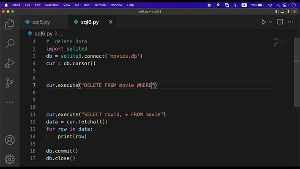Viewport: 300px width, 169px height.
Task: Click the 'for row in data:' line
Action: (69, 129)
